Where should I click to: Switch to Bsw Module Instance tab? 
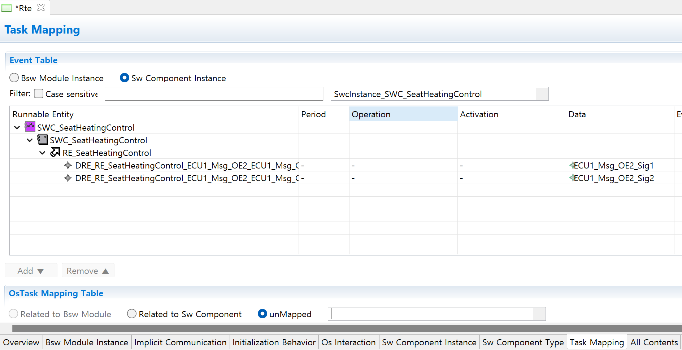[87, 342]
